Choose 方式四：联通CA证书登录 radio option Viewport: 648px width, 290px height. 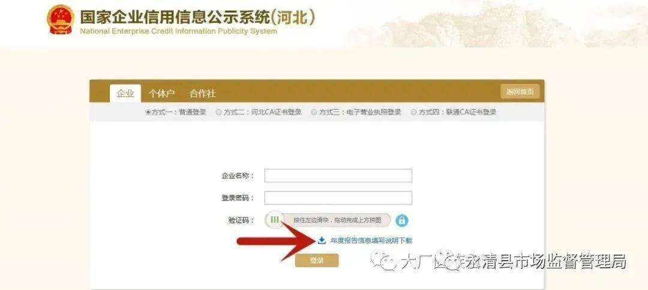(x=413, y=112)
